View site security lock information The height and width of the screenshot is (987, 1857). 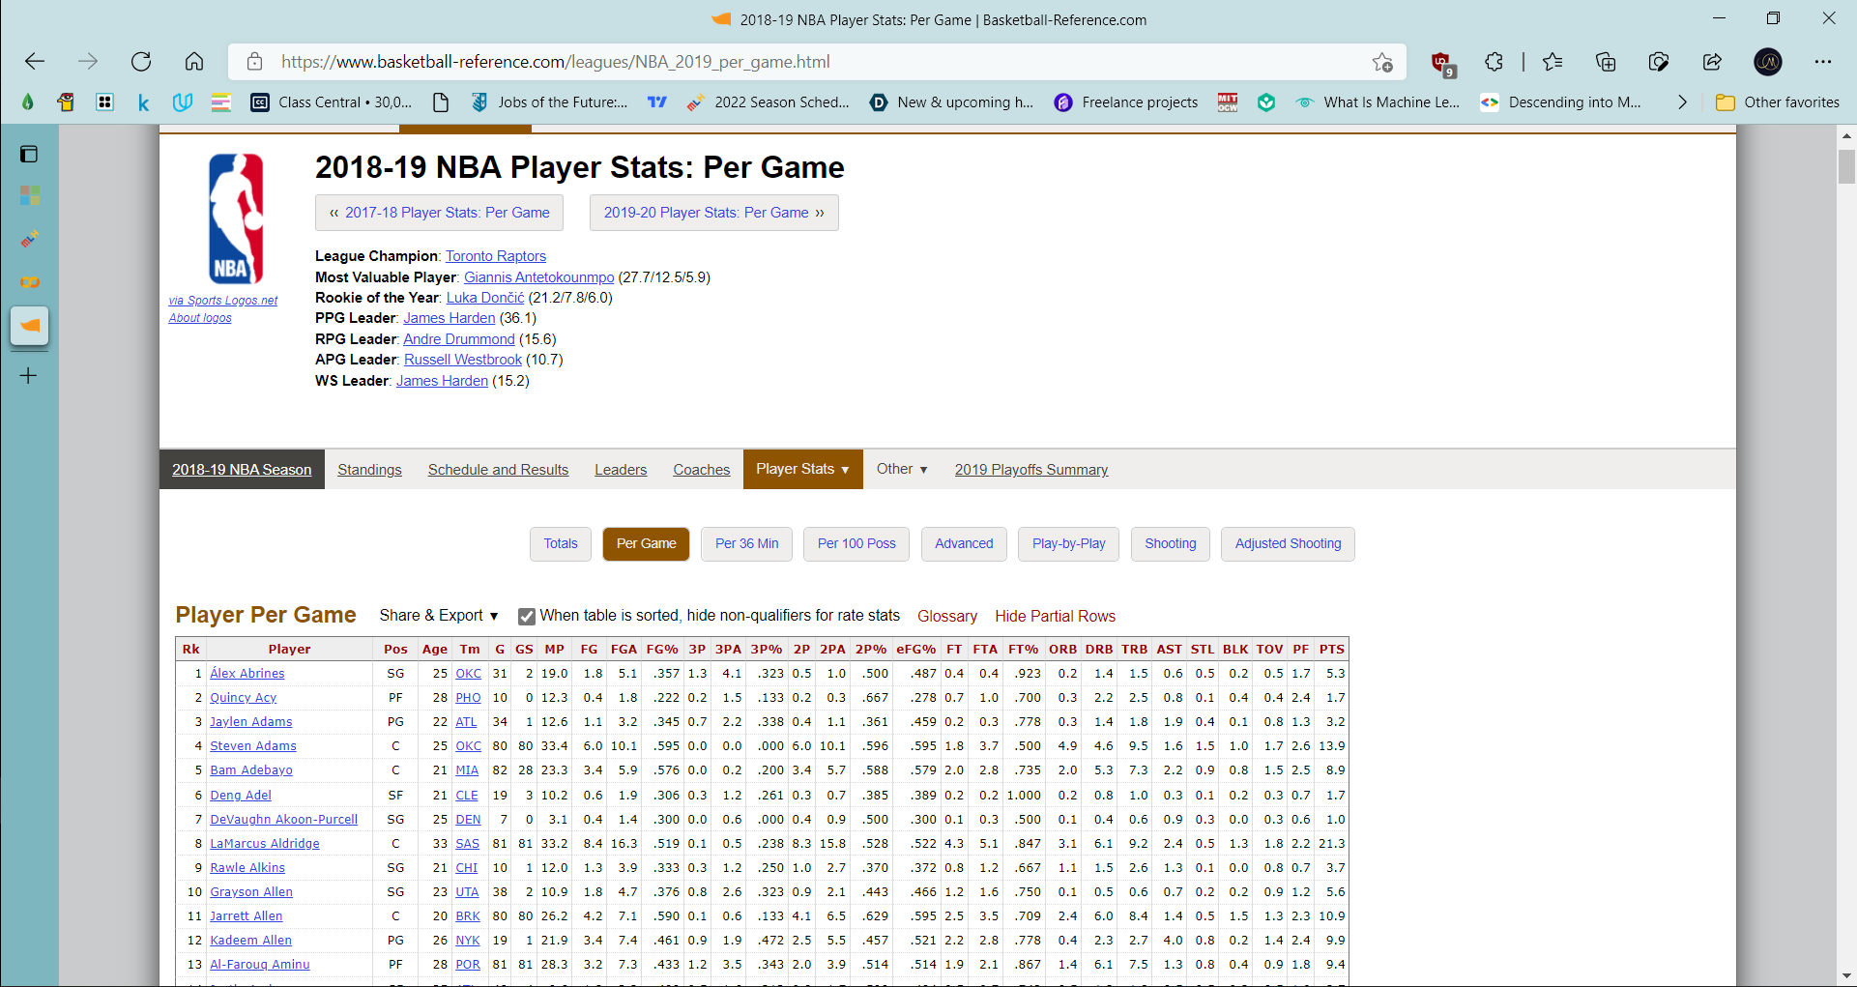coord(255,62)
